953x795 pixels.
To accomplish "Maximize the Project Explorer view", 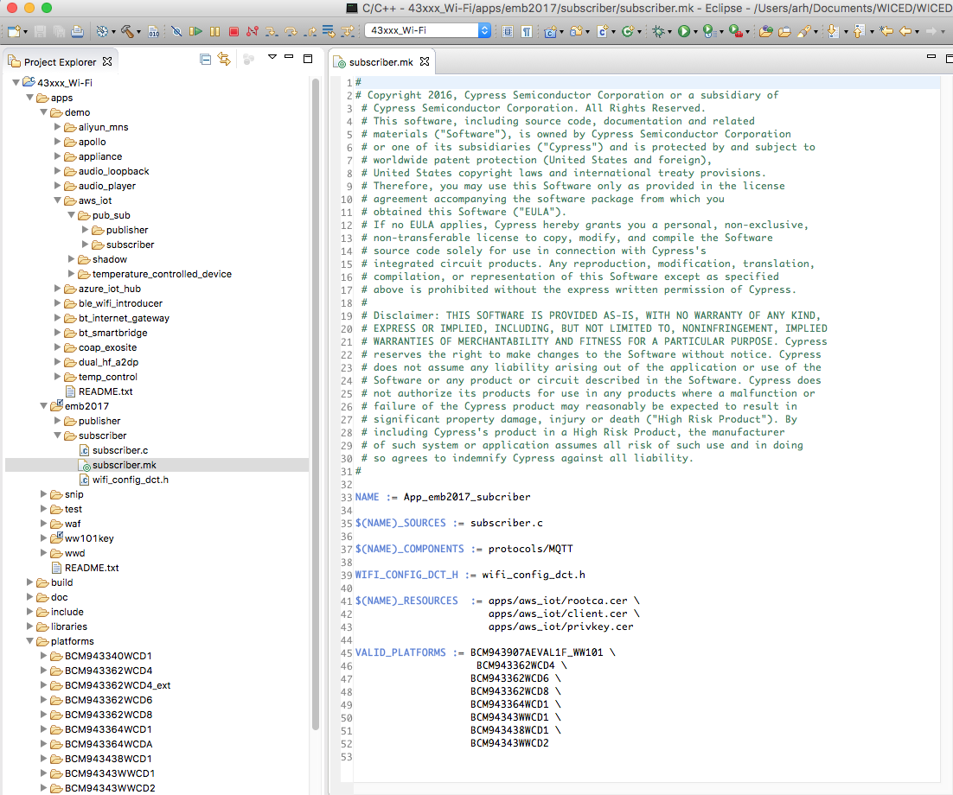I will point(308,58).
